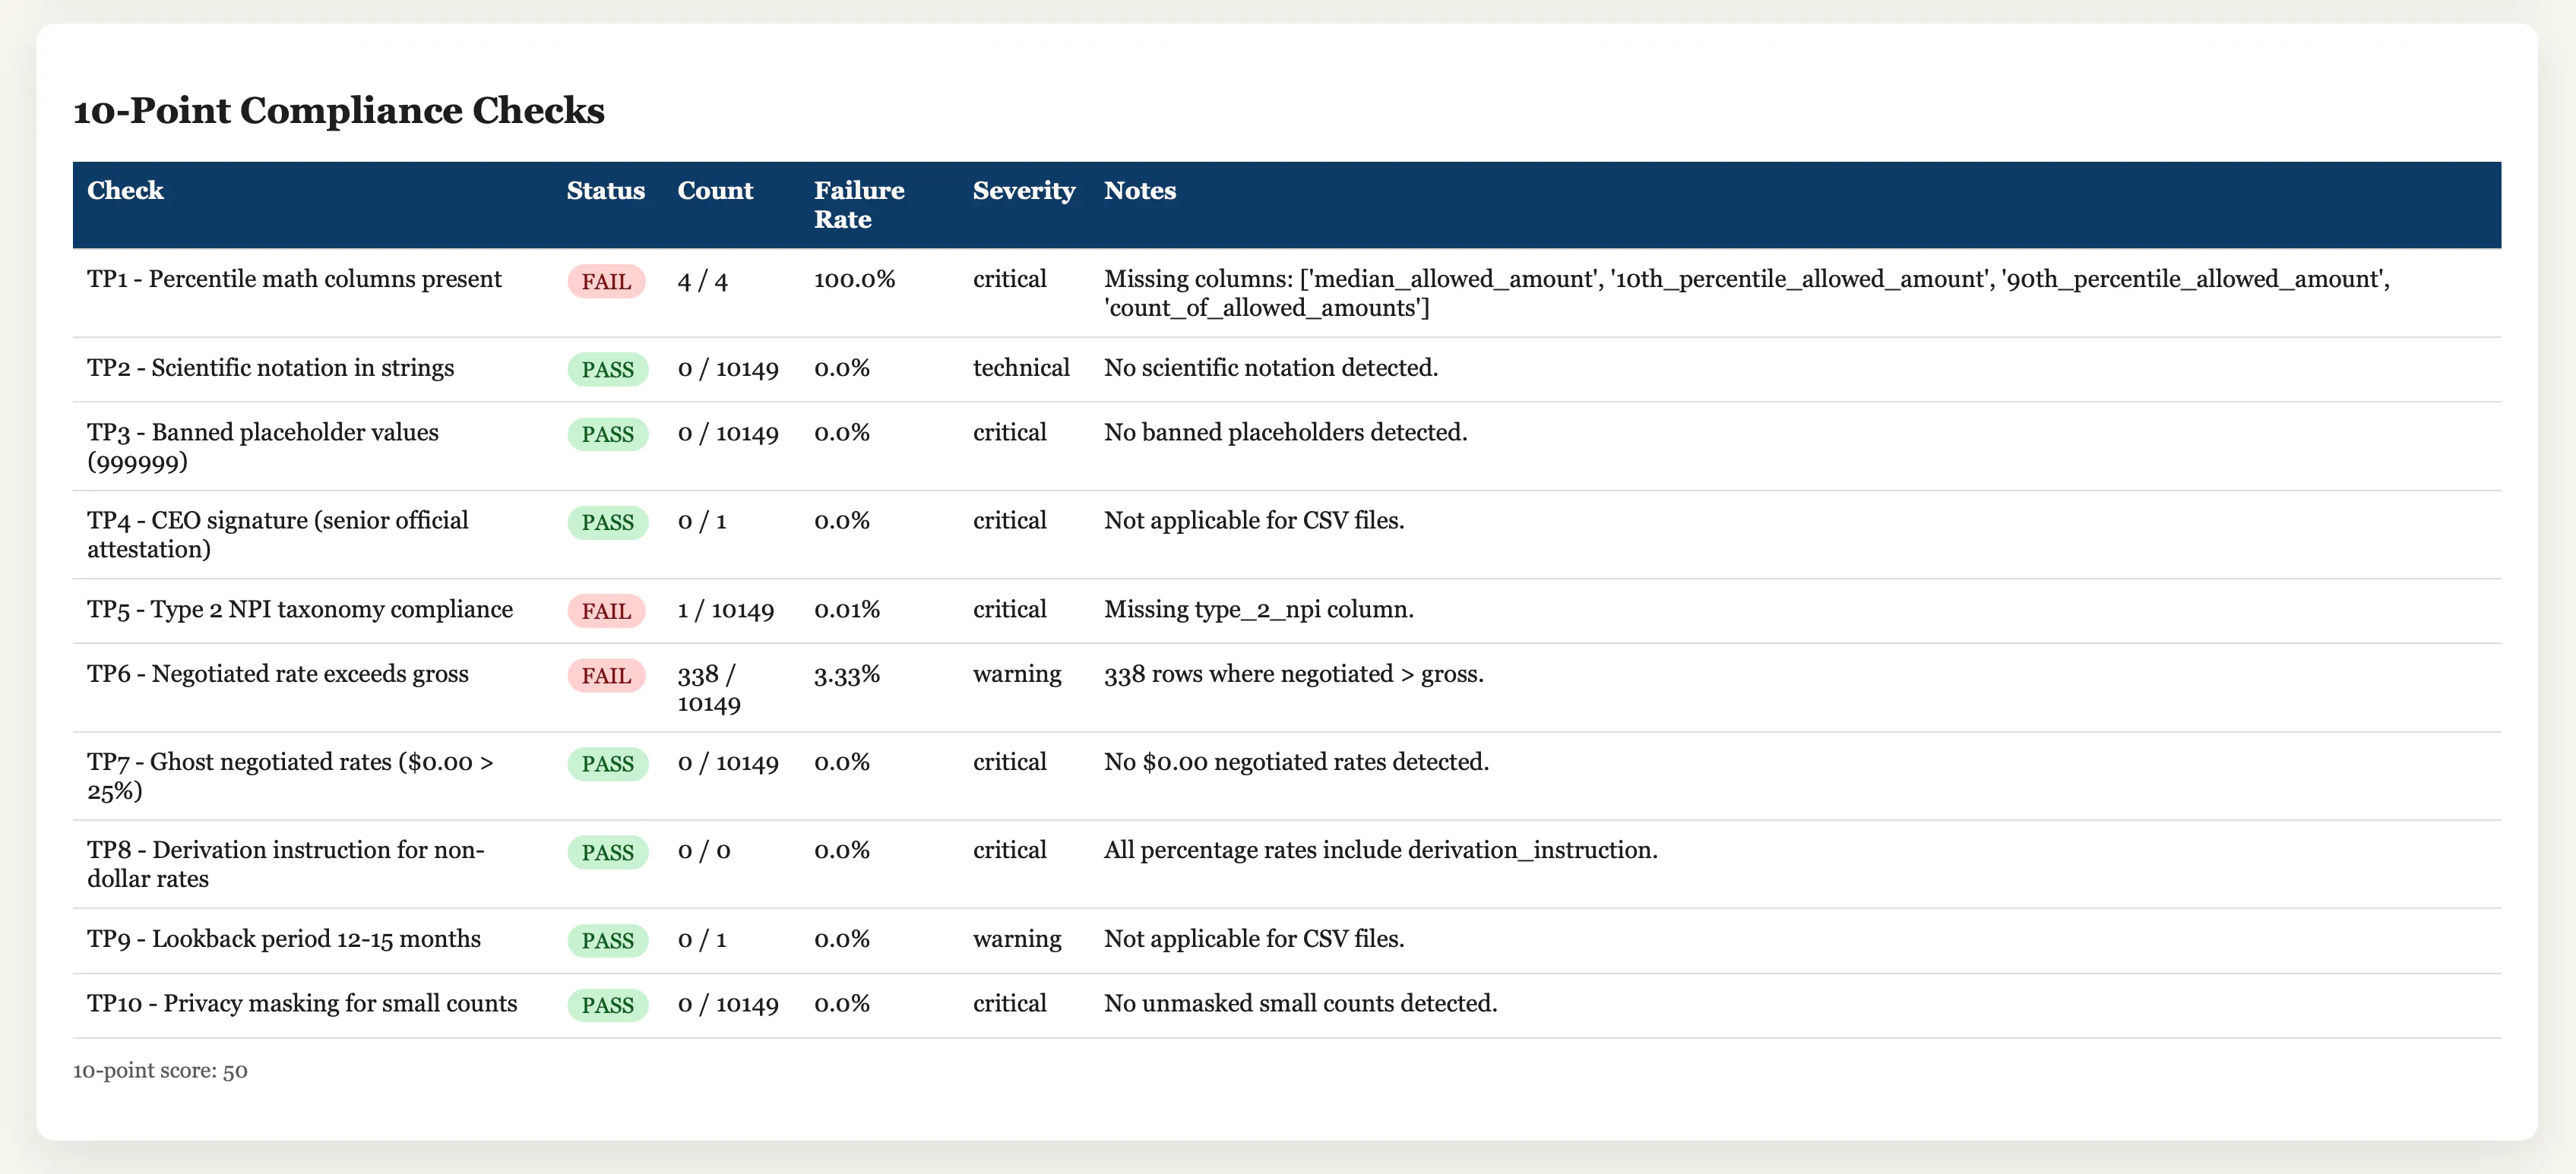Click the FAIL badge for TP1
The width and height of the screenshot is (2576, 1174).
click(x=606, y=281)
